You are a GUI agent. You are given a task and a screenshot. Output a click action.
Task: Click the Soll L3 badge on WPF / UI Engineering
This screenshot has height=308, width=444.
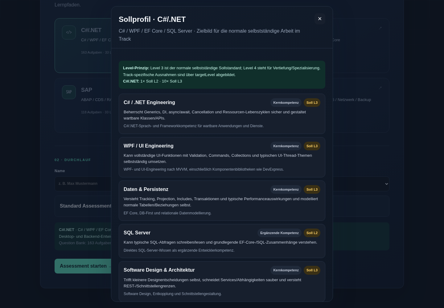312,146
